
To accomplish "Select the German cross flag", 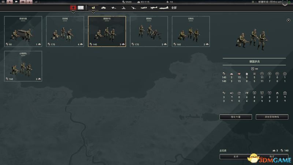I will tap(73, 8).
